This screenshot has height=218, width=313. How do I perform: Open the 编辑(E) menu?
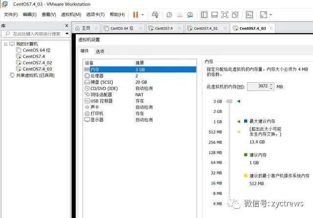[x=29, y=15]
